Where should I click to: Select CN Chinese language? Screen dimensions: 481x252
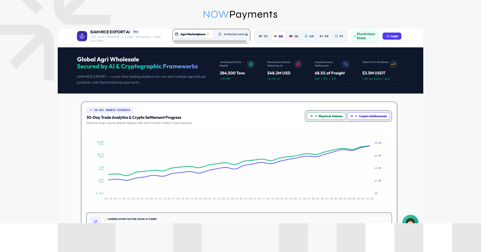[294, 36]
